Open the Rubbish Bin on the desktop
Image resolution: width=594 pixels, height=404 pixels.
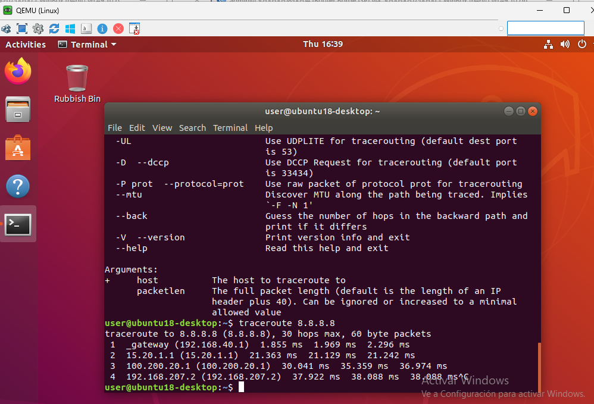(x=76, y=77)
